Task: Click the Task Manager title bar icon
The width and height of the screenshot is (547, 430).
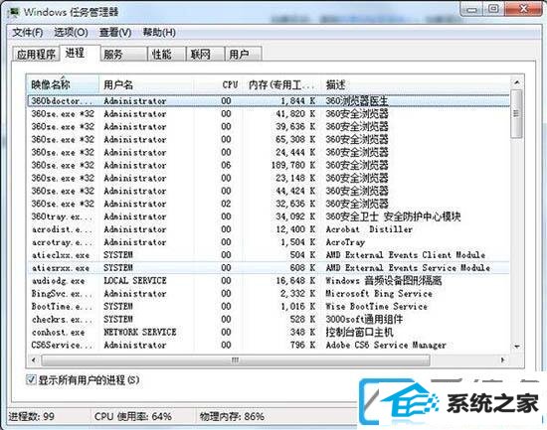Action: click(14, 13)
